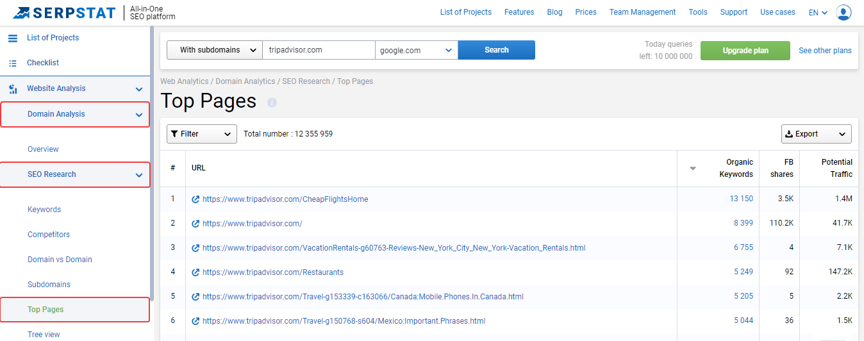Select Competitors in the sidebar
The height and width of the screenshot is (341, 864).
[x=49, y=235]
